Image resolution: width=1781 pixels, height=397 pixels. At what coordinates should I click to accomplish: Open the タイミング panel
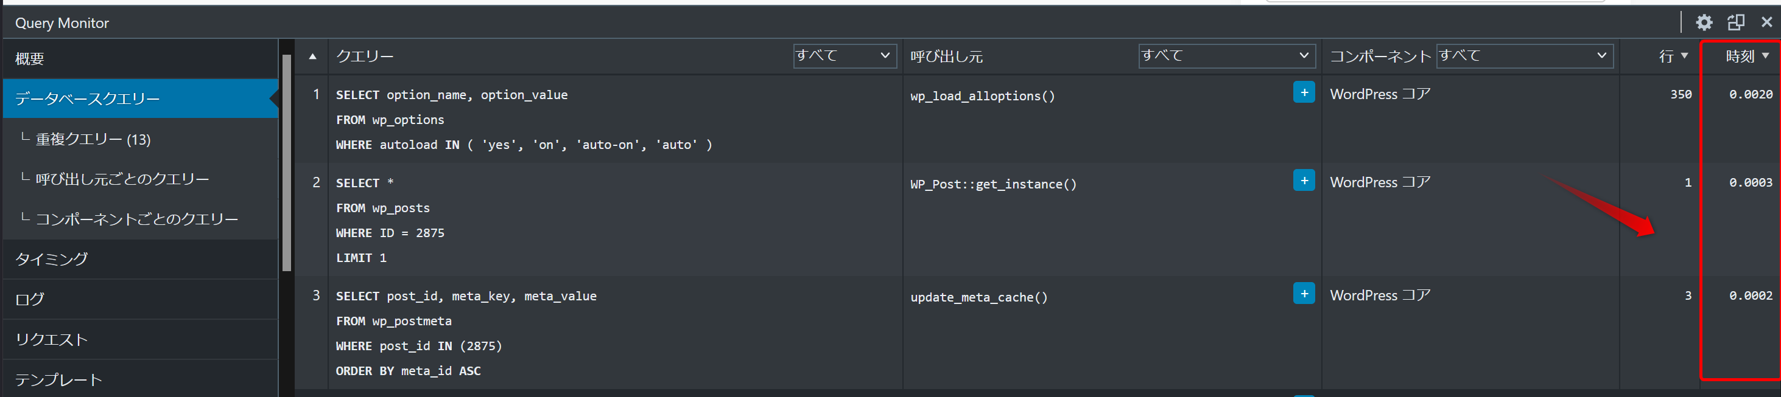click(141, 260)
